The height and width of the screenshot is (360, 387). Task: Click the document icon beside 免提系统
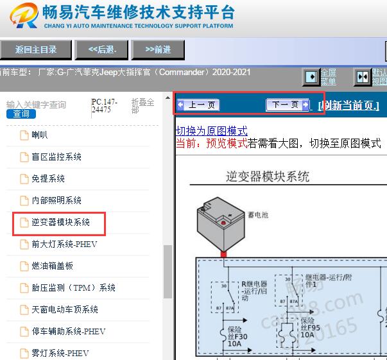pos(24,179)
